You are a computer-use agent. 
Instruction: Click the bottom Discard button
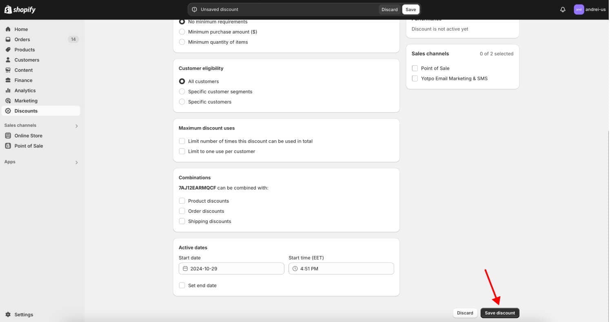[x=465, y=313]
